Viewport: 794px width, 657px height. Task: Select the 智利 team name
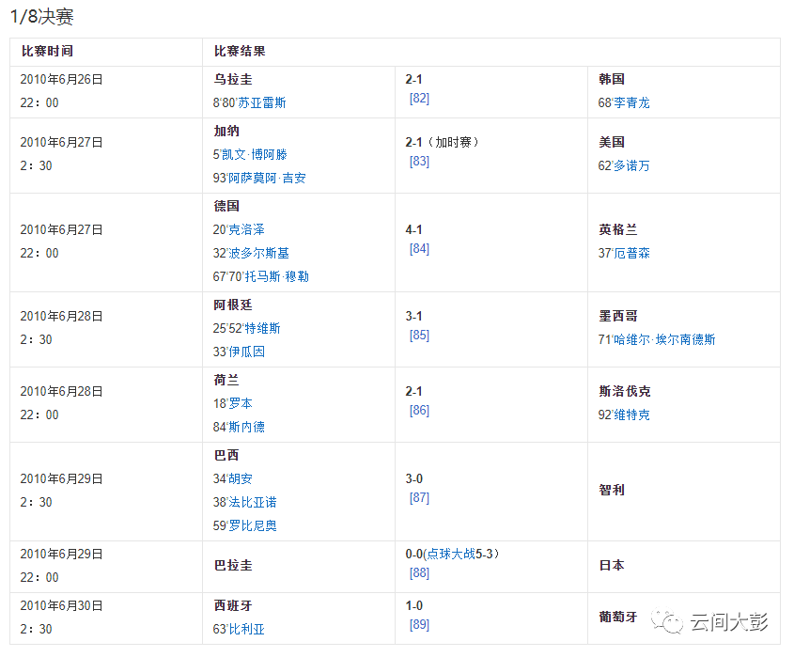click(x=612, y=490)
